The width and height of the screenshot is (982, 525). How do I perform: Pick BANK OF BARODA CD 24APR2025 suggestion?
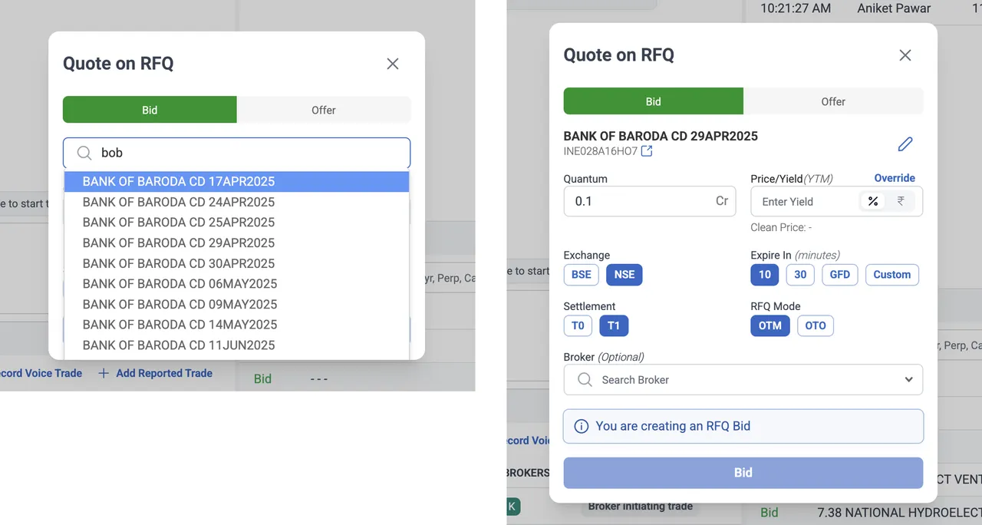(x=236, y=202)
